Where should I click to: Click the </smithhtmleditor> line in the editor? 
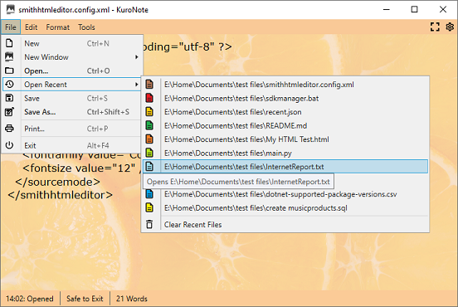pos(60,195)
